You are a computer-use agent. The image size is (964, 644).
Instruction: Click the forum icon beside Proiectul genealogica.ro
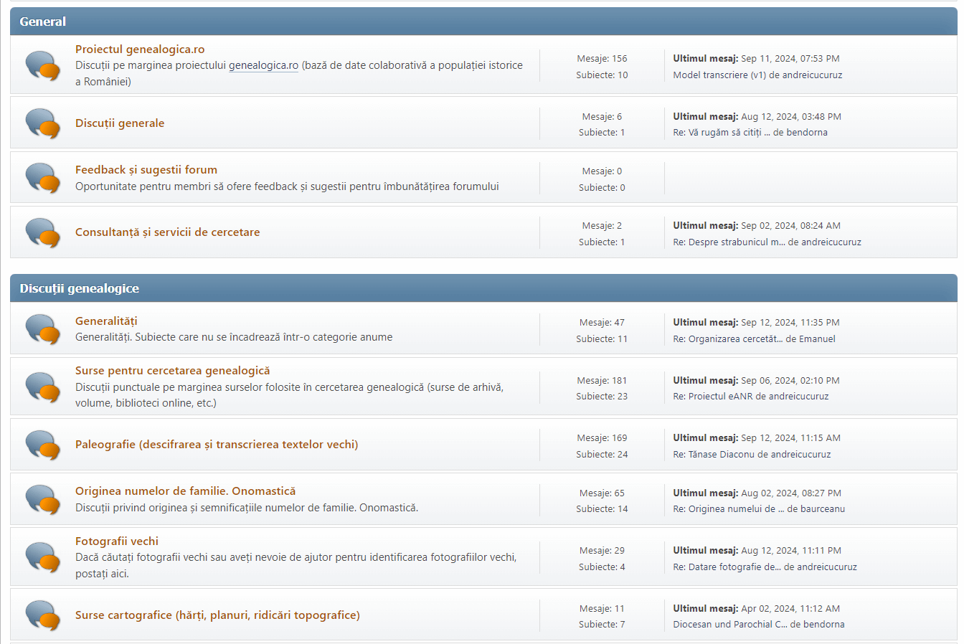[42, 66]
